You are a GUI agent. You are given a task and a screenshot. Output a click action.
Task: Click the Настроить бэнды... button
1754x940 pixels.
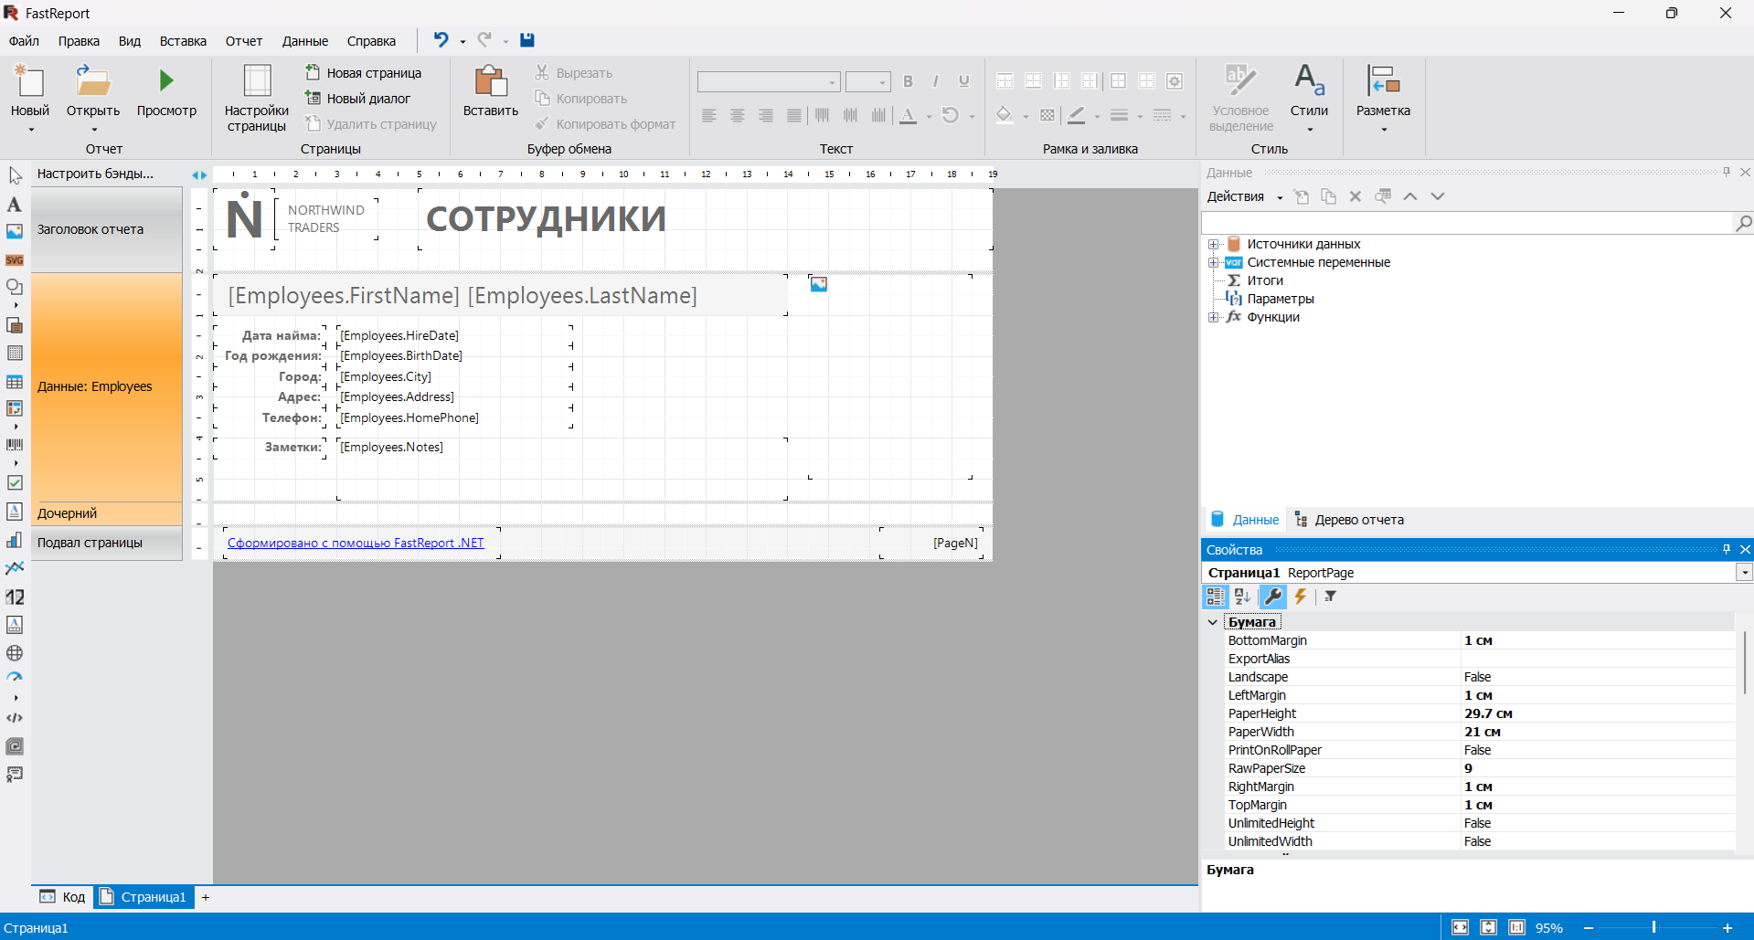tap(95, 174)
